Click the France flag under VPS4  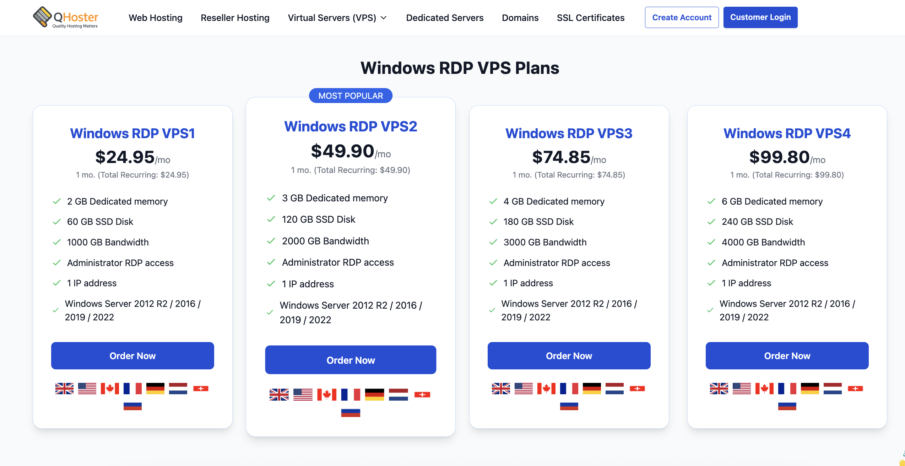787,389
